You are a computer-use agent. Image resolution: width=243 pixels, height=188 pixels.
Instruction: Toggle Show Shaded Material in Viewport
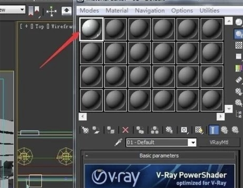tap(199, 130)
